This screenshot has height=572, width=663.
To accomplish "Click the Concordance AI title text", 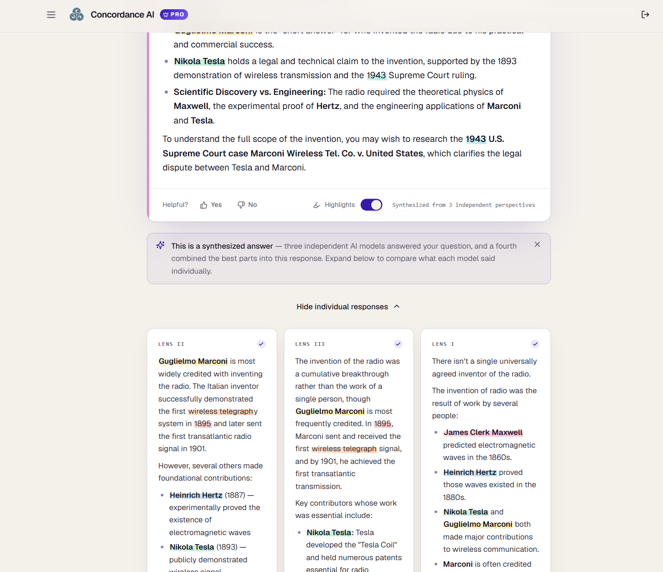I will click(x=123, y=14).
